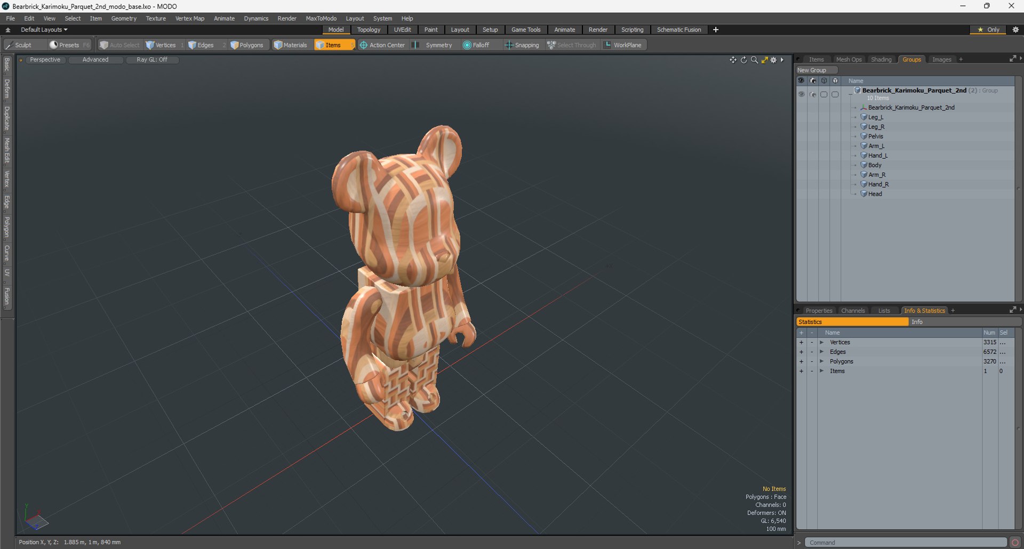Viewport: 1024px width, 549px height.
Task: Toggle render visibility of Bearbrick group
Action: 813,94
